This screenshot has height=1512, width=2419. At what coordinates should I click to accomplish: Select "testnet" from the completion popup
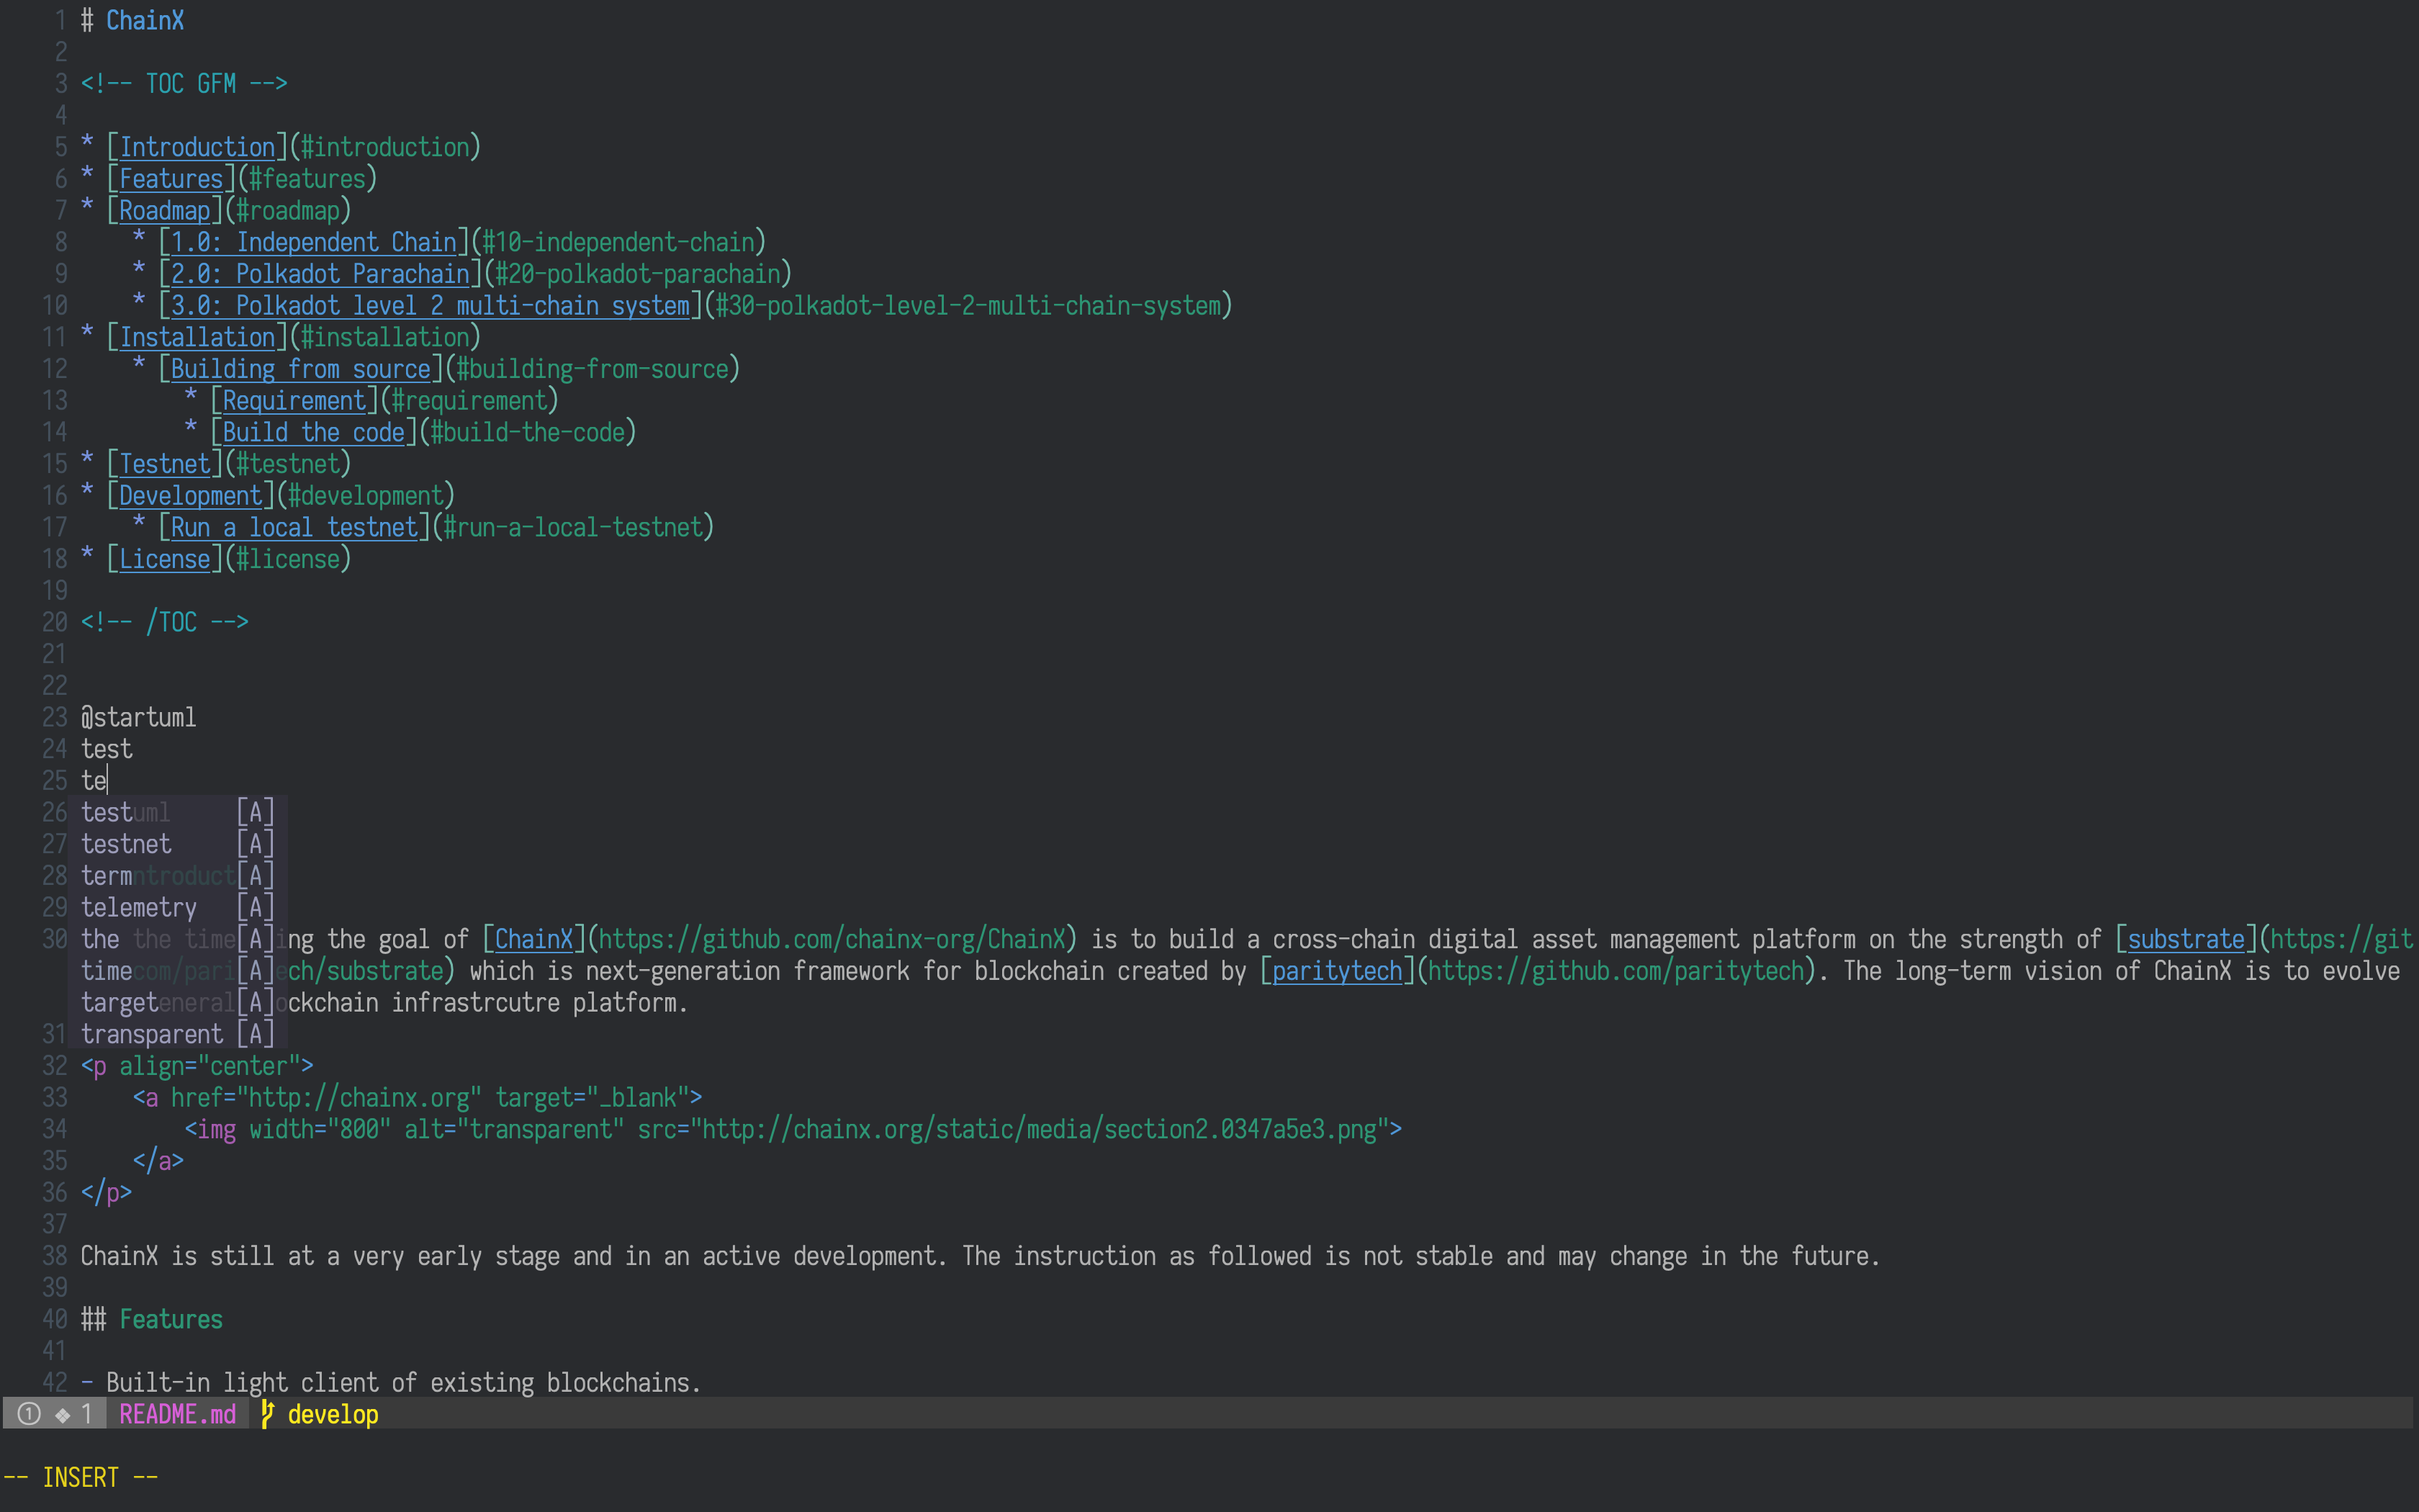(x=127, y=844)
